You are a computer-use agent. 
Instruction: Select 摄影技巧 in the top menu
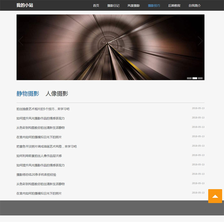(154, 6)
